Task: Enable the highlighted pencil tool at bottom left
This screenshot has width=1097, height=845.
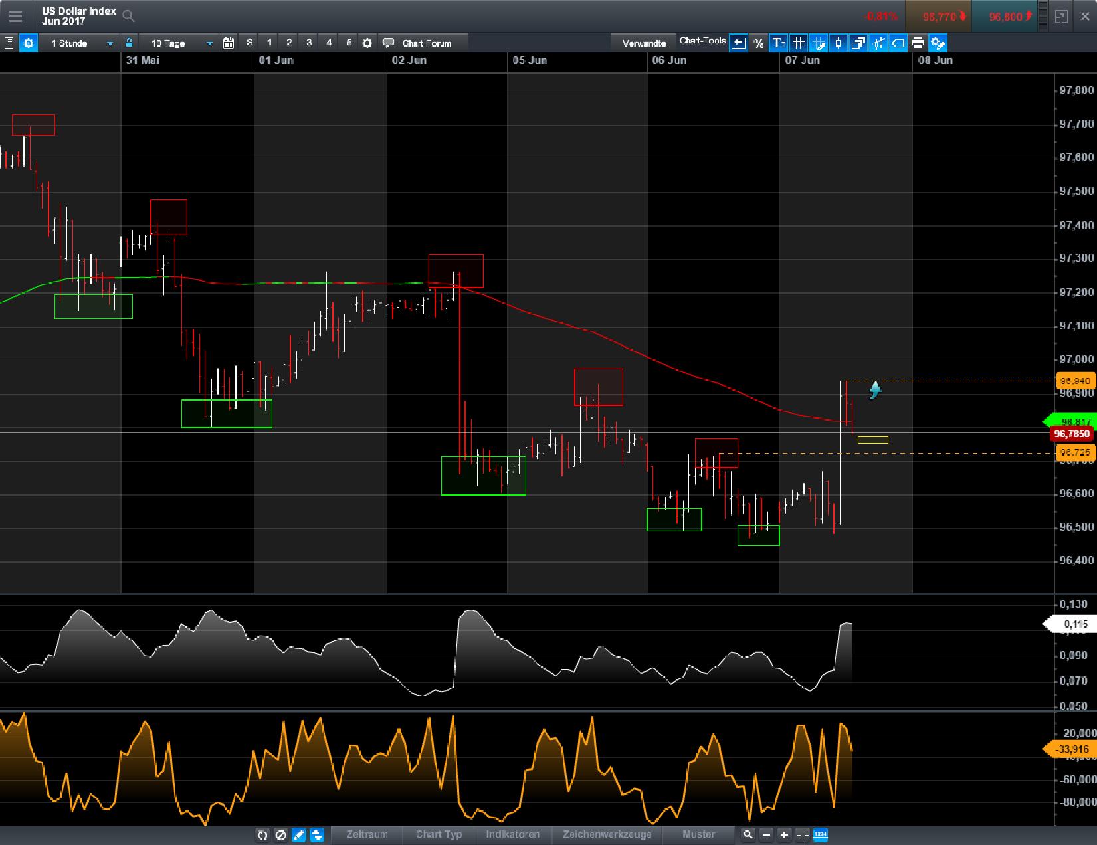Action: point(298,835)
